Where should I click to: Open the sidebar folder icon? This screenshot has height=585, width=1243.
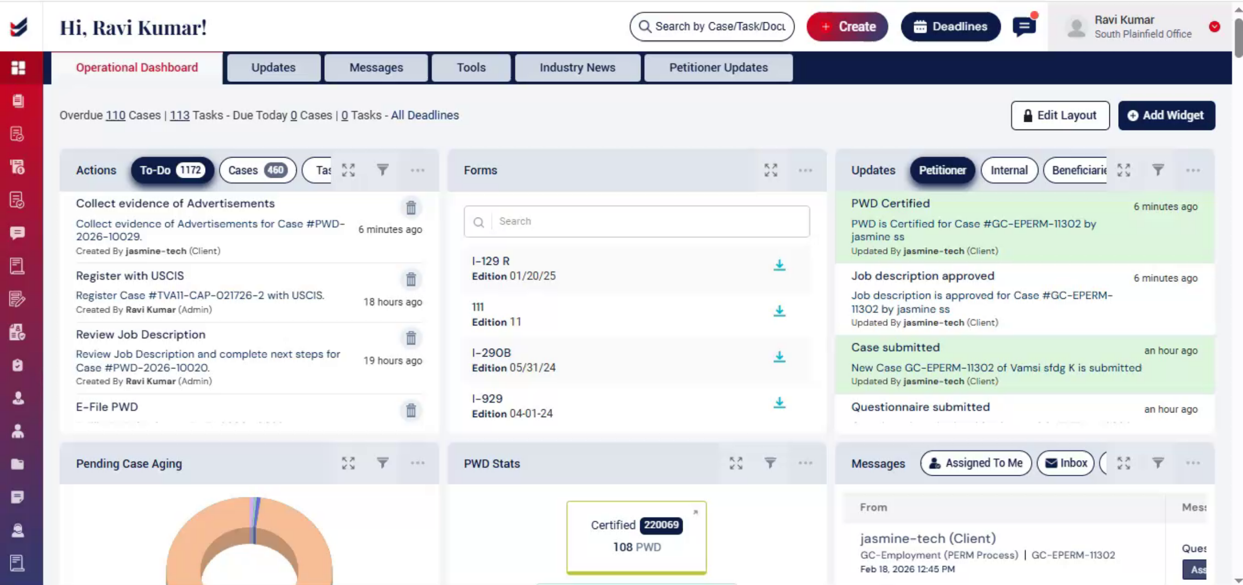[x=18, y=464]
